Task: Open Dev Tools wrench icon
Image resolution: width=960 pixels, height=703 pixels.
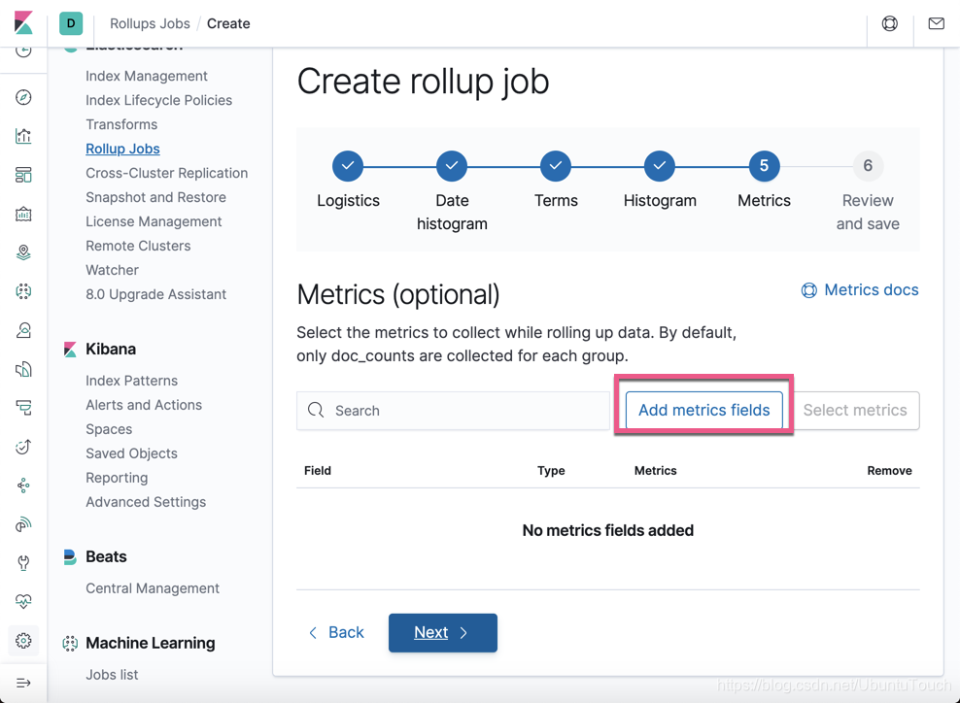Action: (x=23, y=563)
